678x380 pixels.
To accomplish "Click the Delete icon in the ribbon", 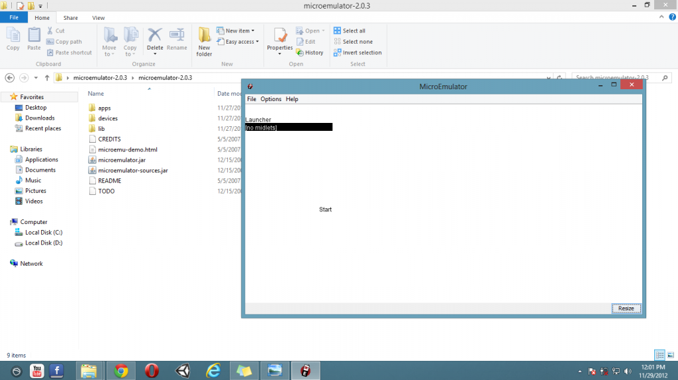I will pyautogui.click(x=155, y=38).
